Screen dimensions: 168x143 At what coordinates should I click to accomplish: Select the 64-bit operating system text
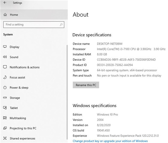coord(127,70)
